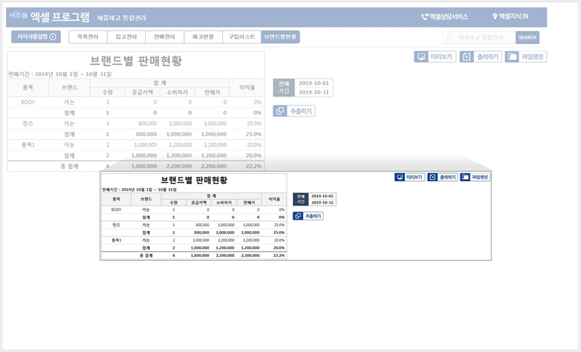This screenshot has width=581, height=352.
Task: Click the SEARCH button
Action: (527, 37)
